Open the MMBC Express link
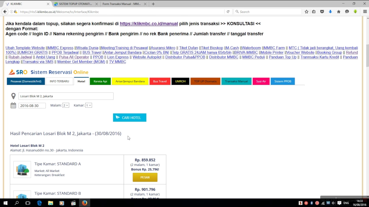The height and width of the screenshot is (207, 369). pyautogui.click(x=60, y=48)
